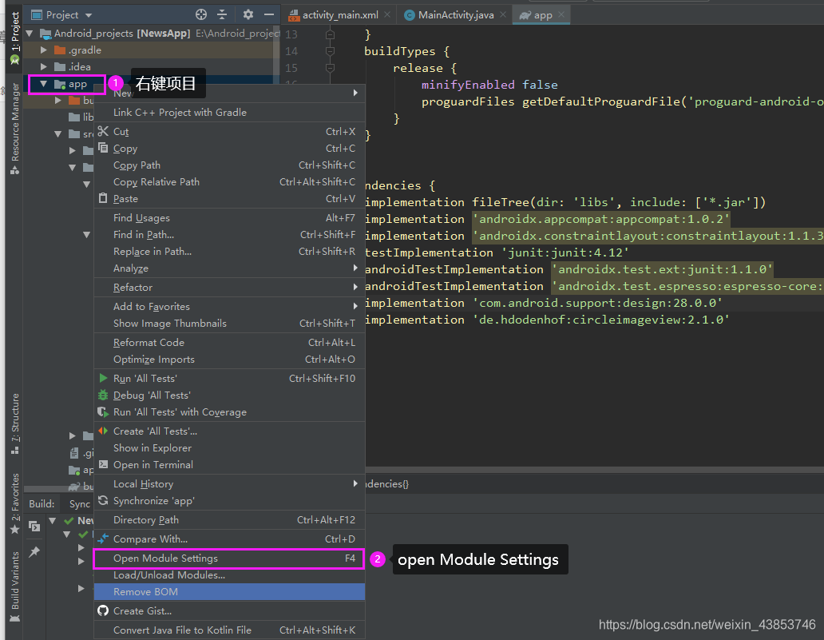Viewport: 824px width, 640px height.
Task: Choose Create Gist...
Action: (x=229, y=611)
